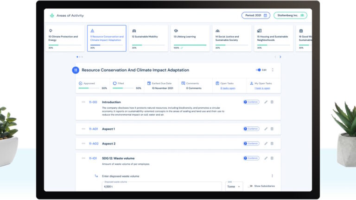Click the drag handle beside 11-A01

click(x=84, y=129)
